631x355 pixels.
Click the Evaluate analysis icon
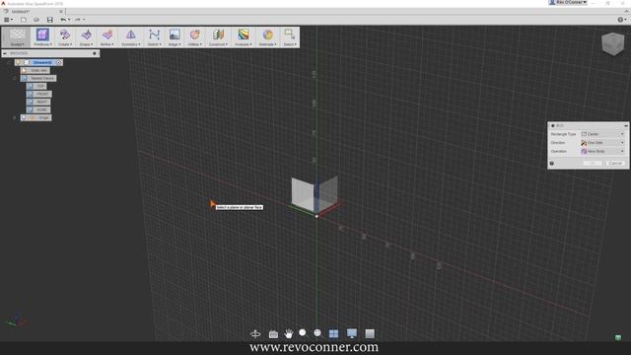point(244,35)
